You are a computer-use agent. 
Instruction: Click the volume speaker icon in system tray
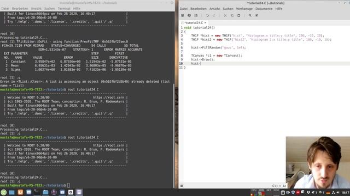(338, 193)
